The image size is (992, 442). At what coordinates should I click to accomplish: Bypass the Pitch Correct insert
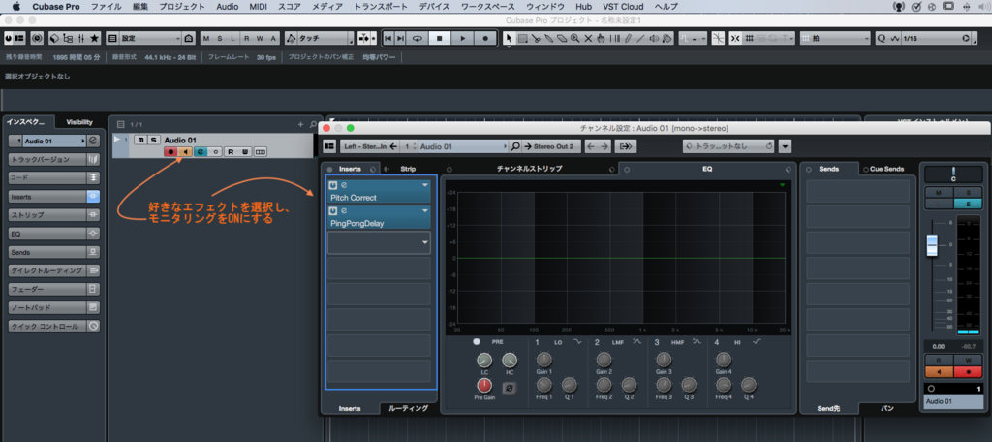pyautogui.click(x=333, y=185)
